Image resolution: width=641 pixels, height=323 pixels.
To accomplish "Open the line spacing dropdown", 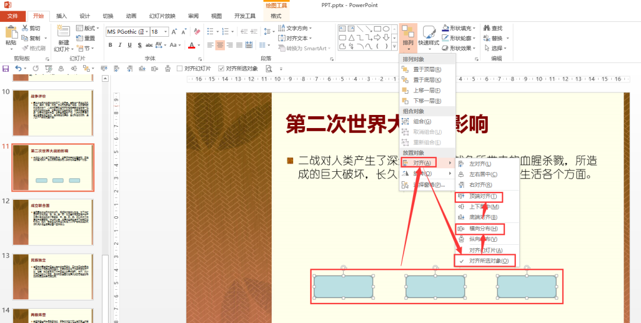I will (x=269, y=31).
